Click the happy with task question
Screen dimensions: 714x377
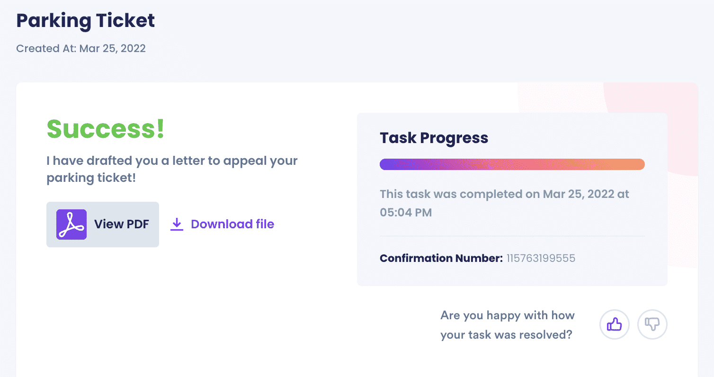click(x=508, y=325)
